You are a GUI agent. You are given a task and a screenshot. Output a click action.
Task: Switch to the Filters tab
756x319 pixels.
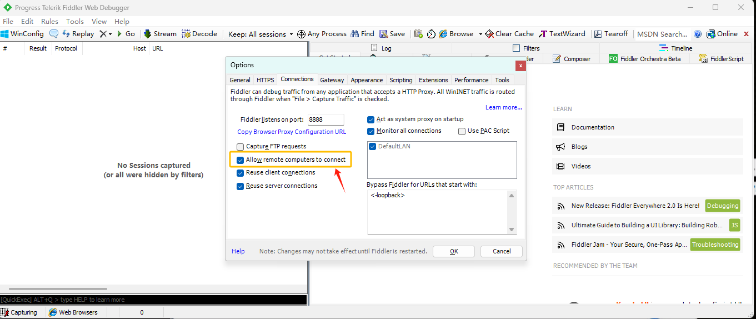(x=526, y=48)
